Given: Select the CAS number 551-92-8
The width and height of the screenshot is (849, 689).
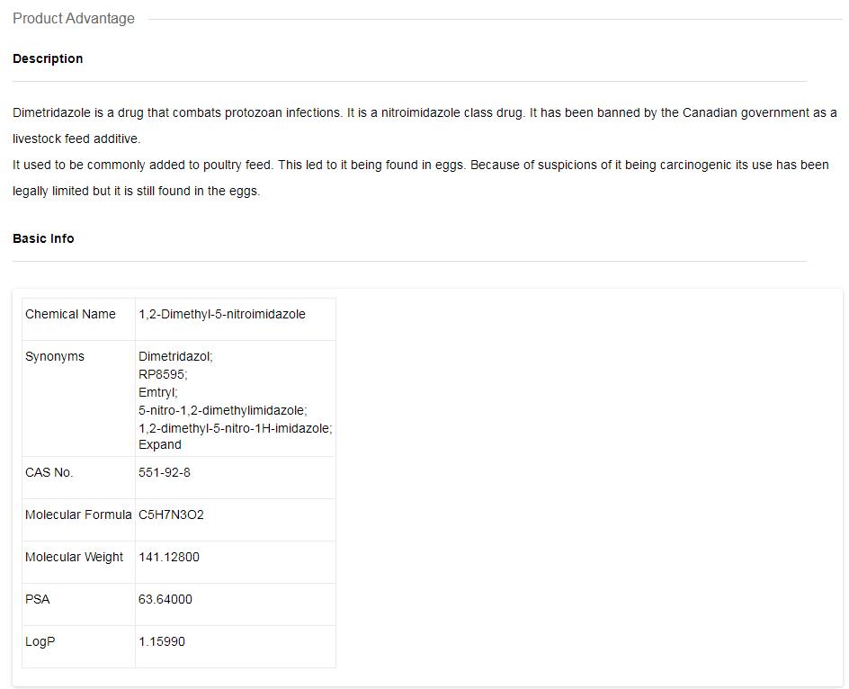Looking at the screenshot, I should tap(165, 472).
